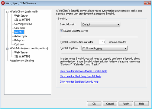
Task: Collapse the WebAdmin (web configuration) node
Action: [7, 49]
